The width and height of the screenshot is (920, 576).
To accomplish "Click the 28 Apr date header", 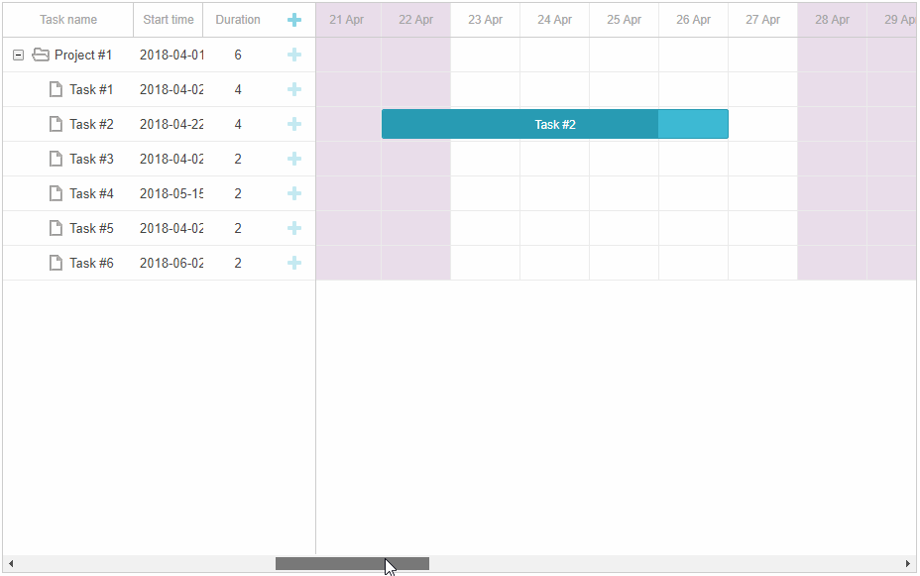I will (832, 20).
